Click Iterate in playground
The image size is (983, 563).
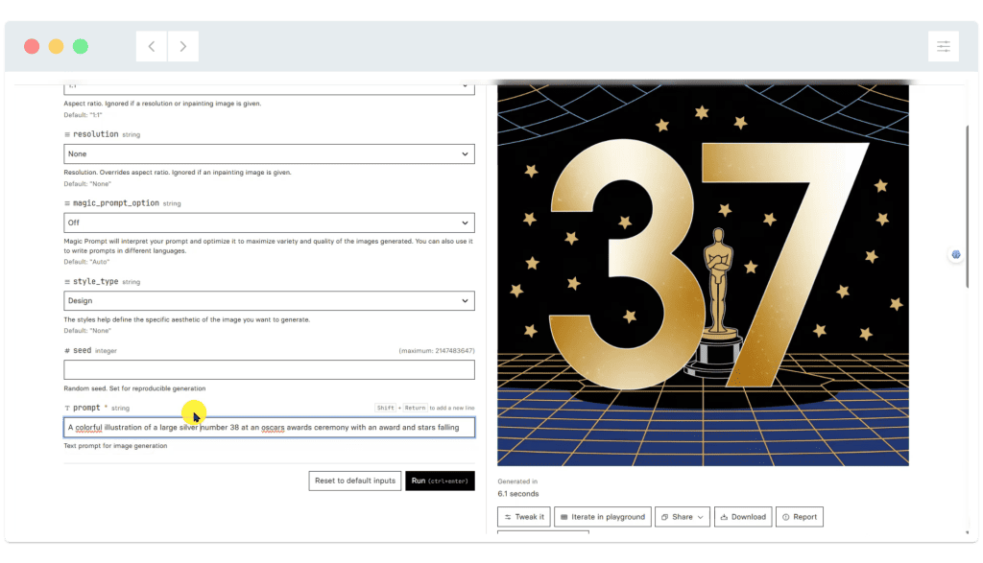603,517
